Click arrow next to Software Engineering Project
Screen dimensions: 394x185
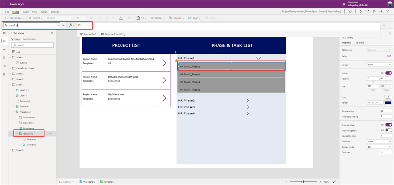tap(164, 80)
